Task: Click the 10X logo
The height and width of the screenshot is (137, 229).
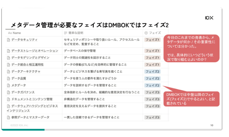Action: coord(209,18)
